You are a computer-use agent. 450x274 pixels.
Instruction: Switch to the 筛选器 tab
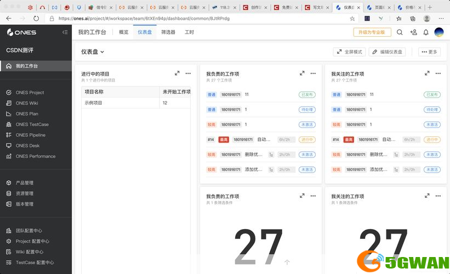coord(168,32)
